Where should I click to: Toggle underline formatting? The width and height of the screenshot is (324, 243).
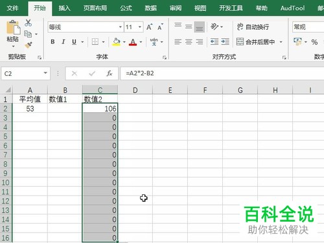coord(74,41)
